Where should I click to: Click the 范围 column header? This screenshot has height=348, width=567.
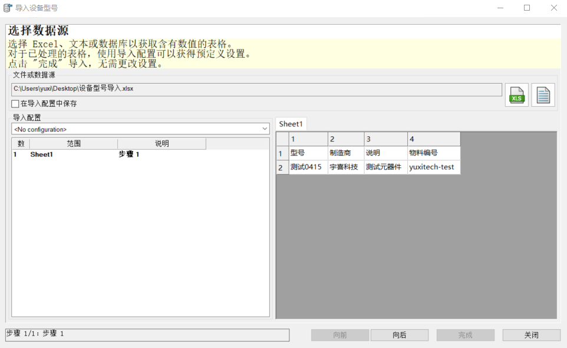point(72,143)
